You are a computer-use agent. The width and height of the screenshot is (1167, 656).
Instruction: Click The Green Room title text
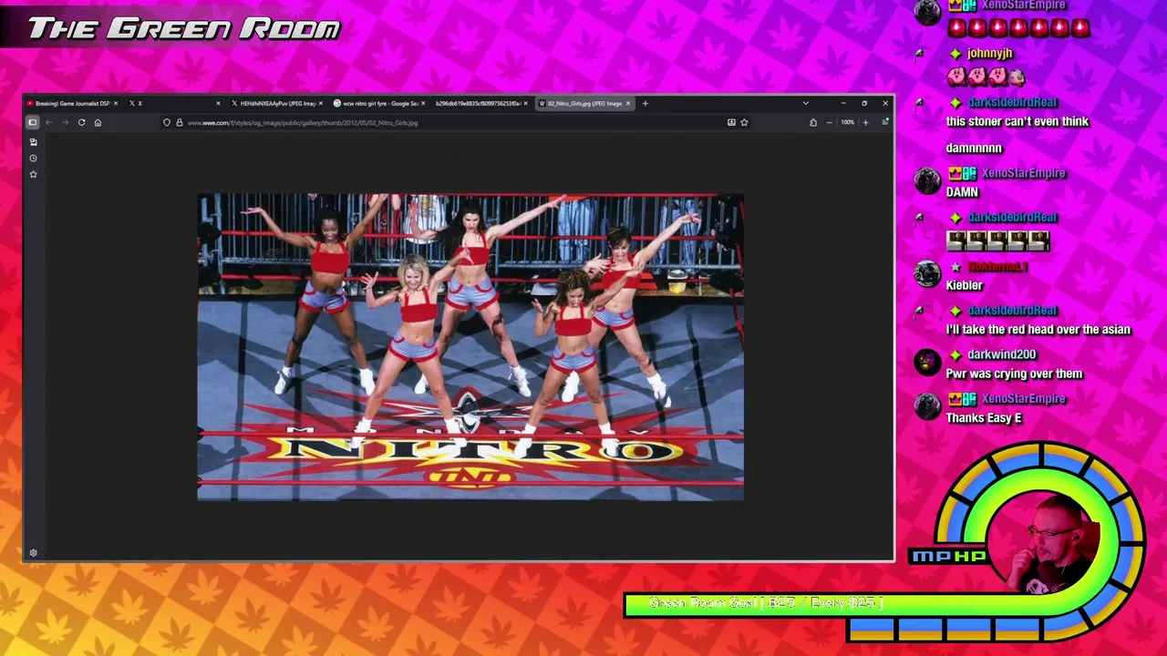(183, 28)
